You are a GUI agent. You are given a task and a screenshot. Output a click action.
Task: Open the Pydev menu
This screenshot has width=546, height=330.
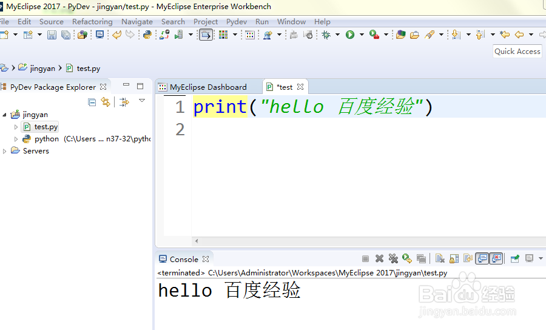(237, 22)
